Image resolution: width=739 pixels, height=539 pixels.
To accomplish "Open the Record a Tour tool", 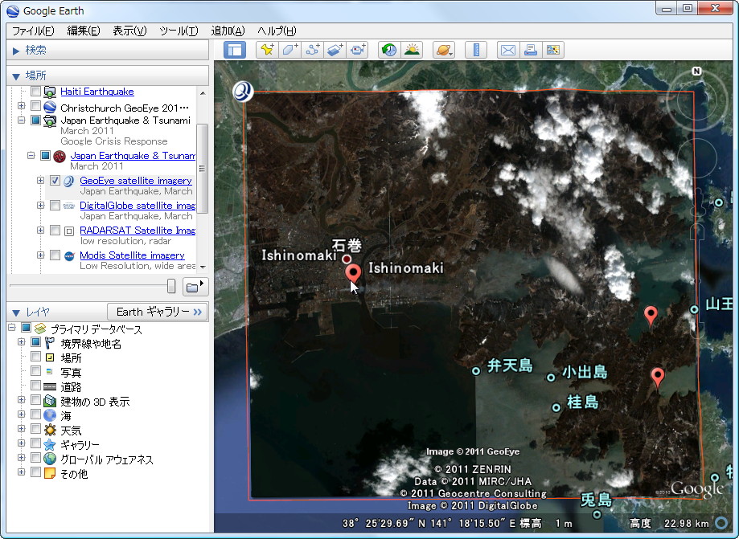I will [358, 50].
